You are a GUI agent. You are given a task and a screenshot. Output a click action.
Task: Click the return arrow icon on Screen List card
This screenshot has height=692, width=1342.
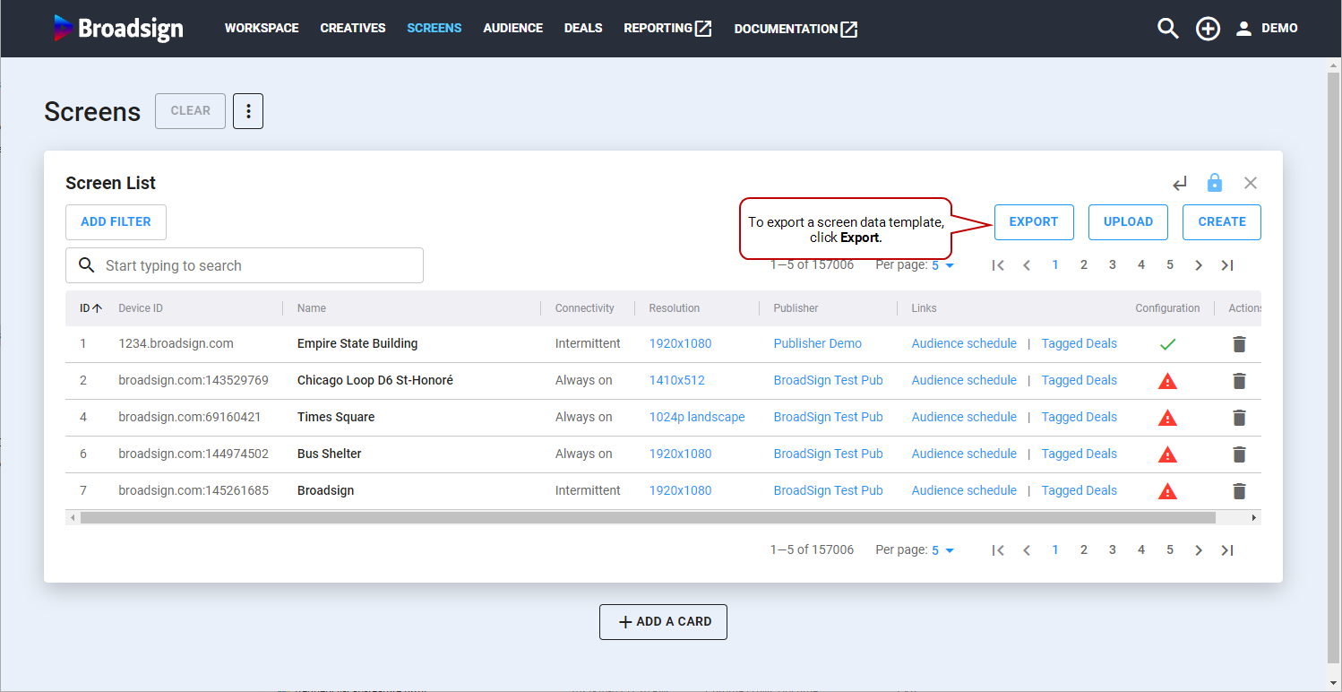pos(1180,184)
